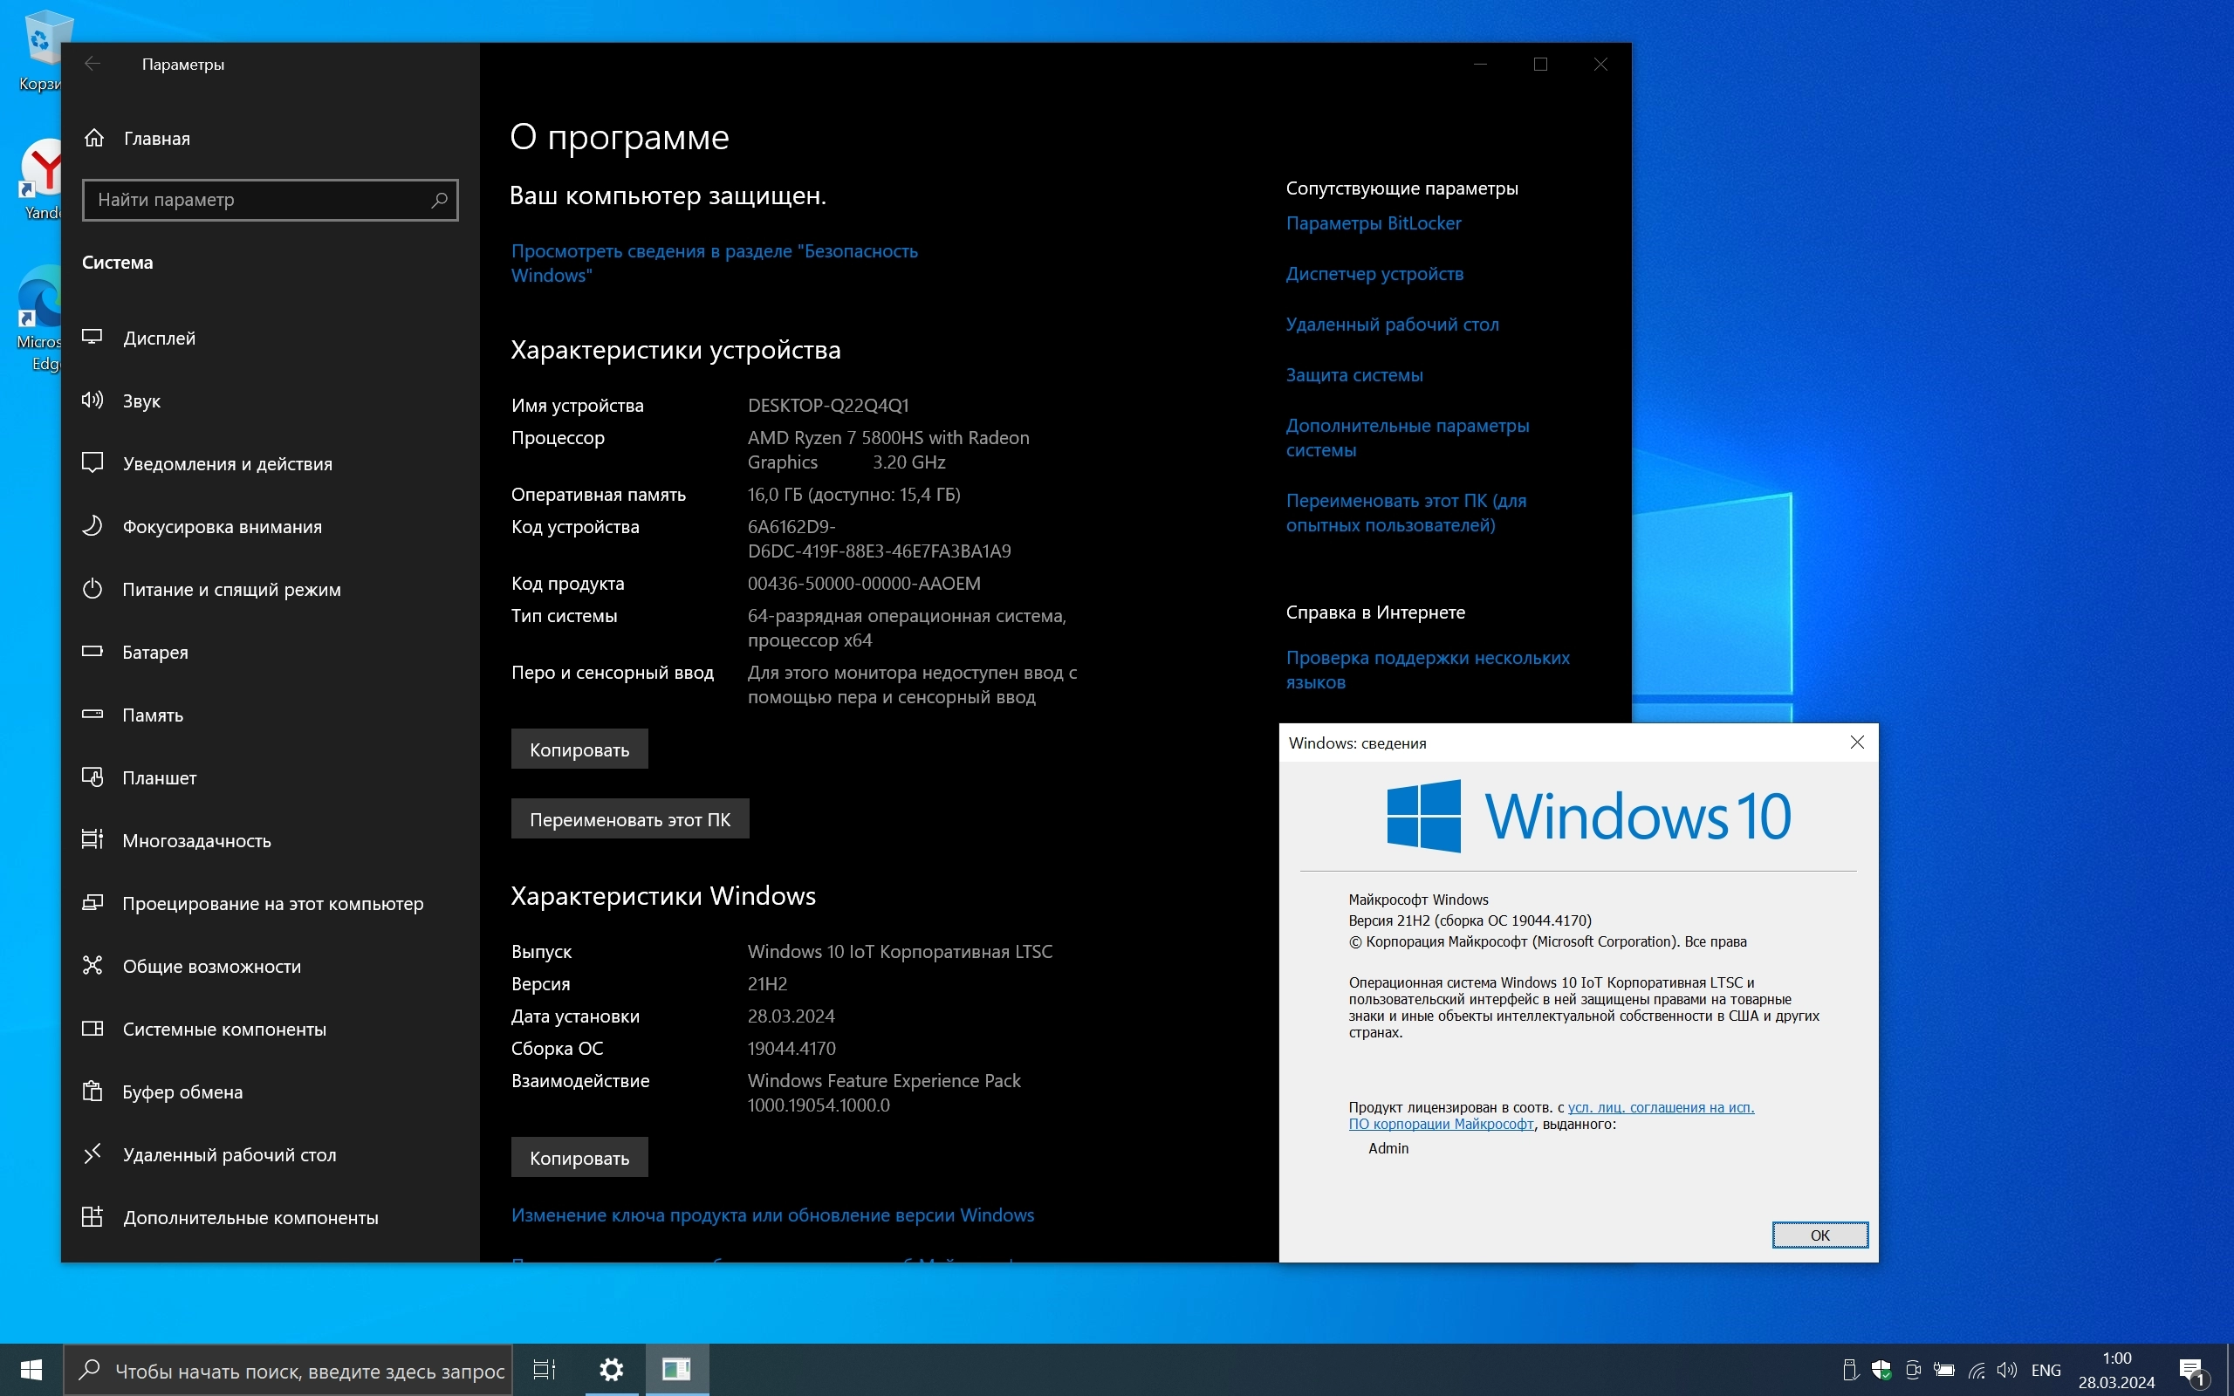The image size is (2234, 1396).
Task: Open the Remote Desktop (Удаленный рабочий стол) sidebar item
Action: click(229, 1154)
